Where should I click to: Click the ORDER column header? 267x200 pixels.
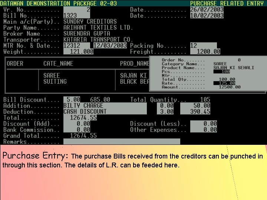click(15, 64)
